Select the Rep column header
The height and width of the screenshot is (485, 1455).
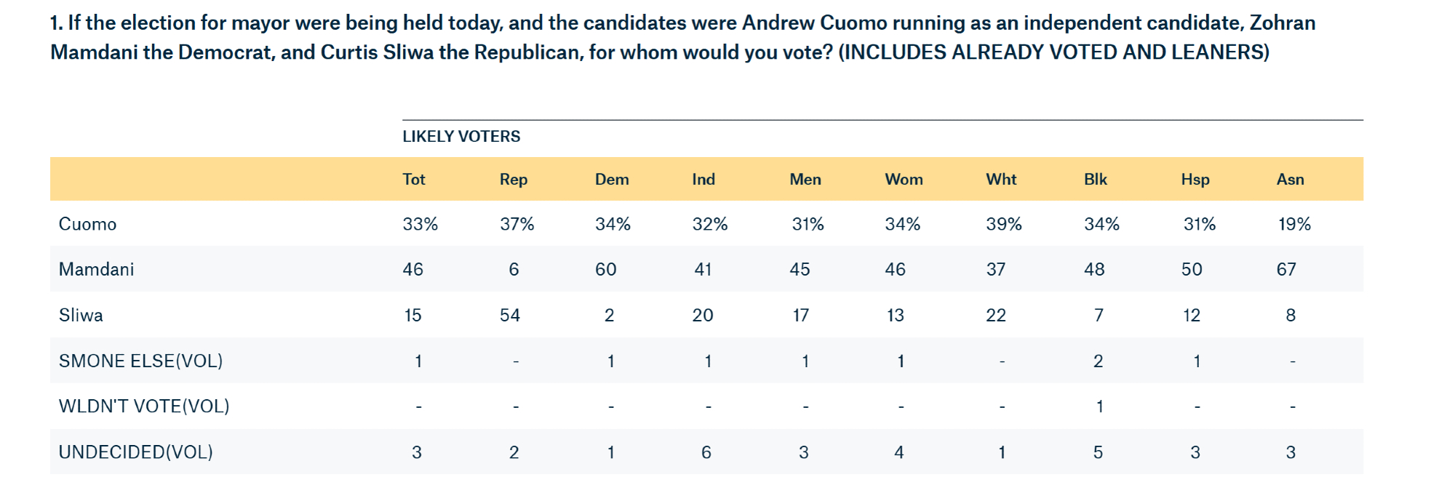click(514, 180)
